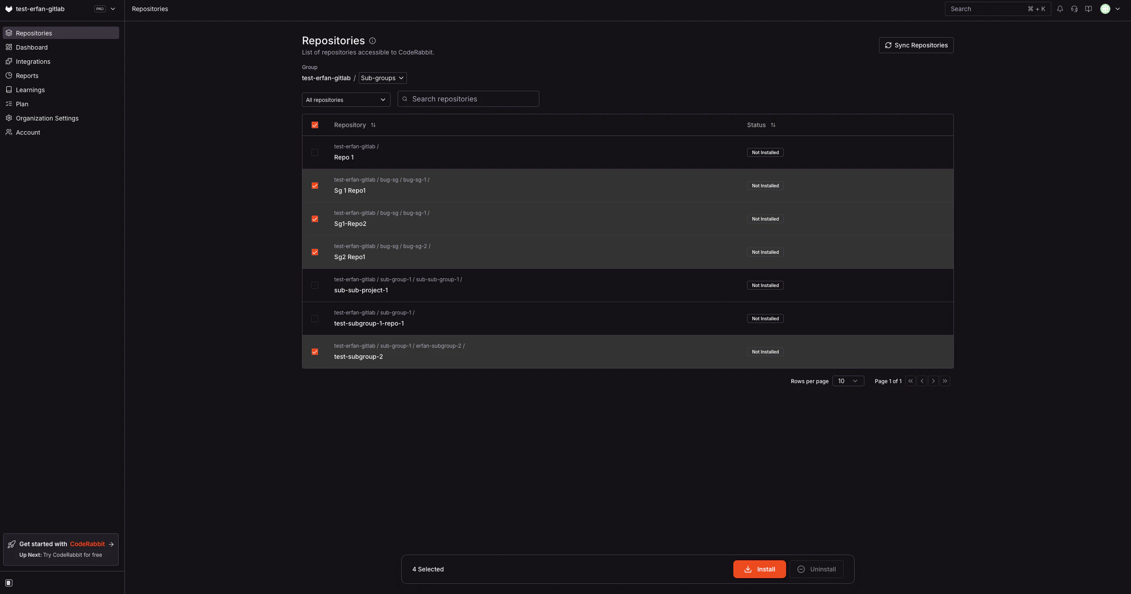Click the Sync Repositories button
The height and width of the screenshot is (594, 1131).
click(x=916, y=45)
